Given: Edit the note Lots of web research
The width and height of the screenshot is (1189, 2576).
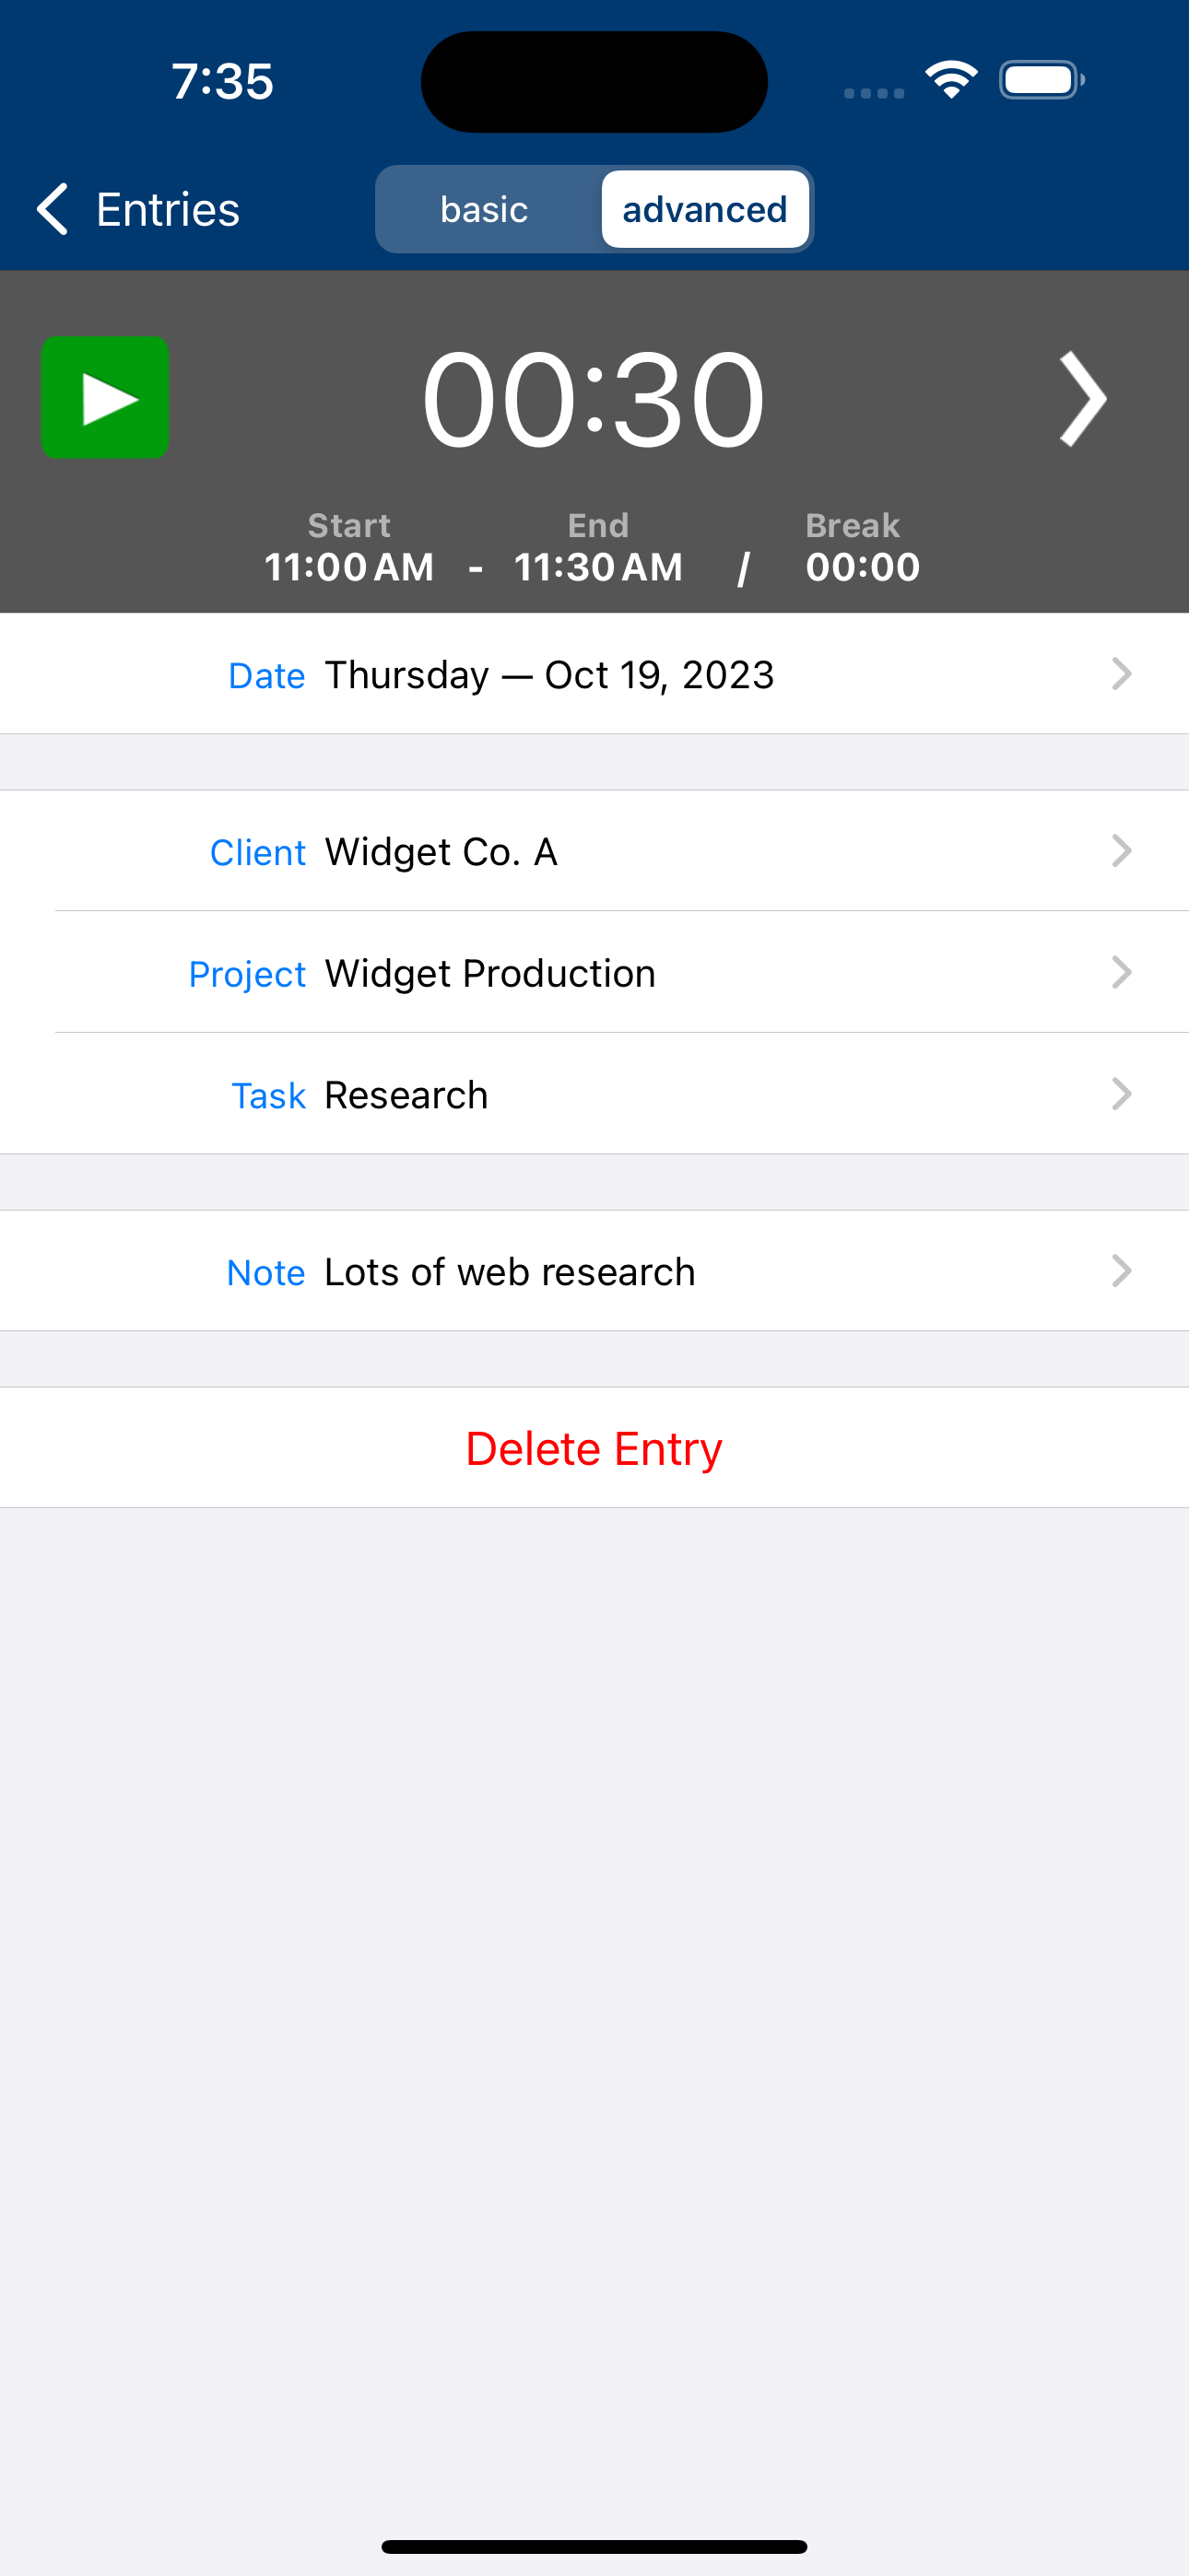Looking at the screenshot, I should tap(510, 1272).
